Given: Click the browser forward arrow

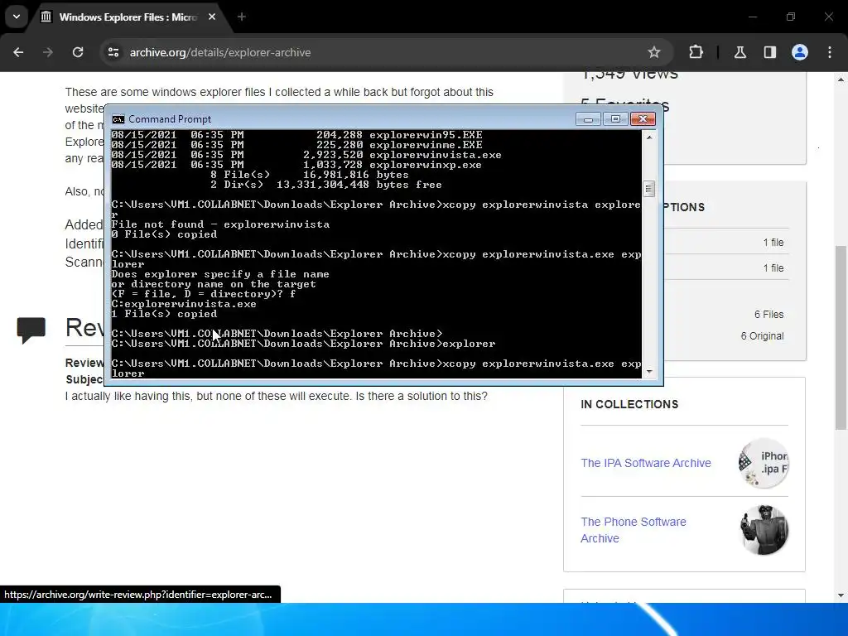Looking at the screenshot, I should pos(48,52).
